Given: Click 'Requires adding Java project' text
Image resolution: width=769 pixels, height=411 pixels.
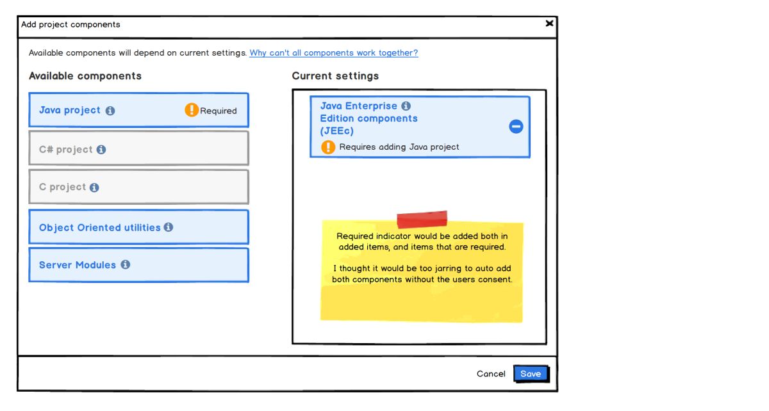Looking at the screenshot, I should (399, 147).
